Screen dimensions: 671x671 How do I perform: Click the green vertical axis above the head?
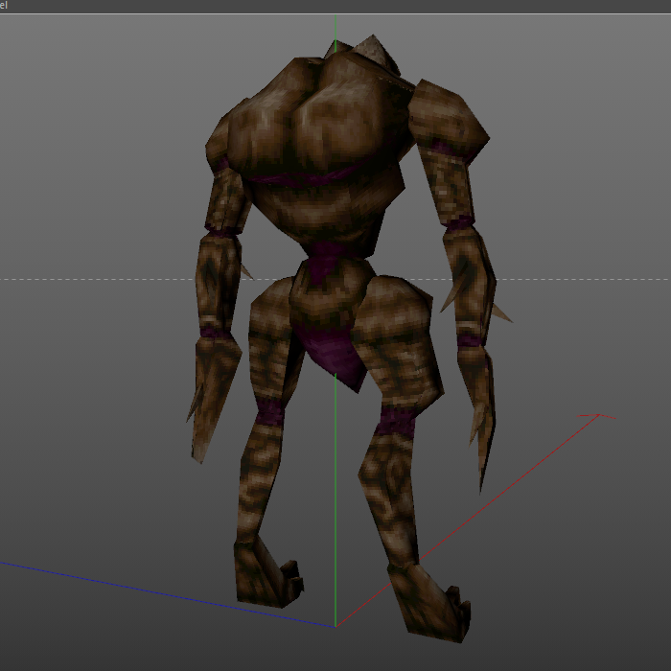335,27
